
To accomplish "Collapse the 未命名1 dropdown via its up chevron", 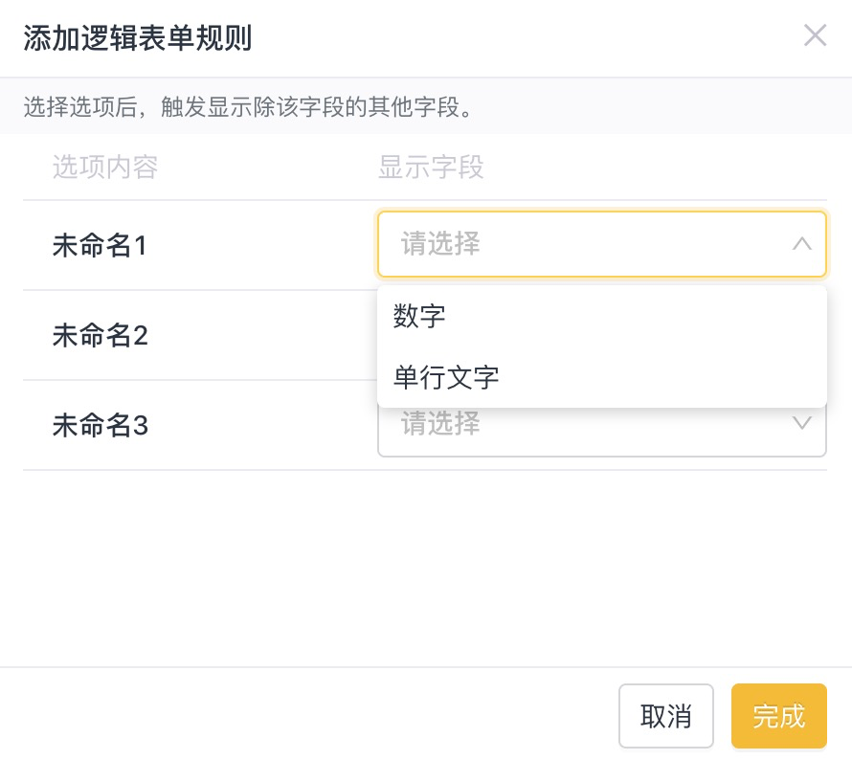I will click(x=802, y=244).
